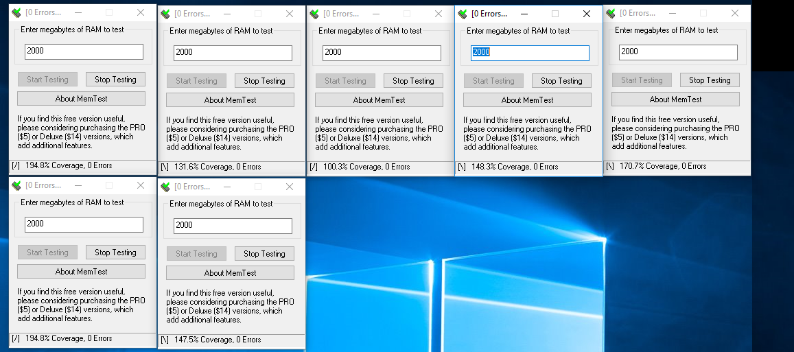Click '[0 Errors...' title of 147.5% coverage window
The height and width of the screenshot is (352, 794).
point(192,187)
